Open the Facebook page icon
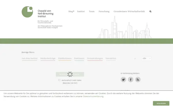The height and width of the screenshot is (108, 173). (x=131, y=79)
